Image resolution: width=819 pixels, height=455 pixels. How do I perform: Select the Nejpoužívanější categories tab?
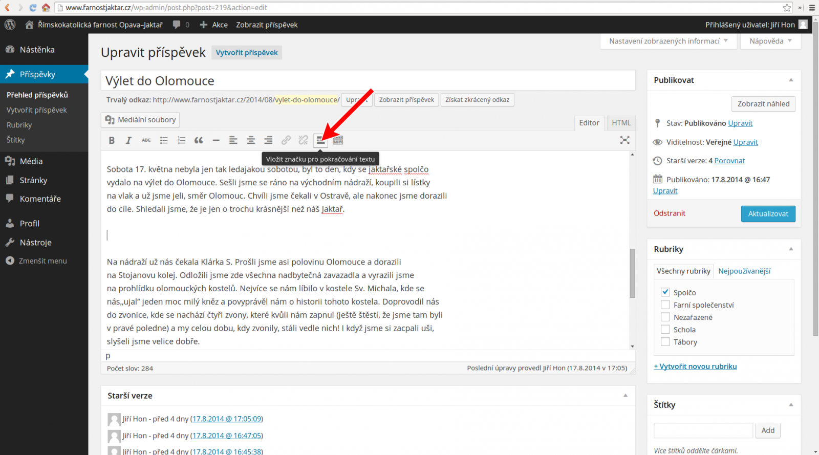click(744, 271)
